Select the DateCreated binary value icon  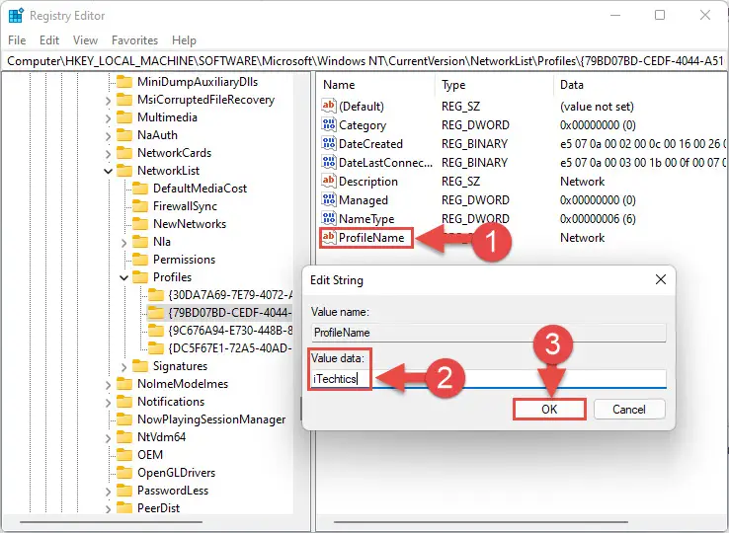click(329, 143)
